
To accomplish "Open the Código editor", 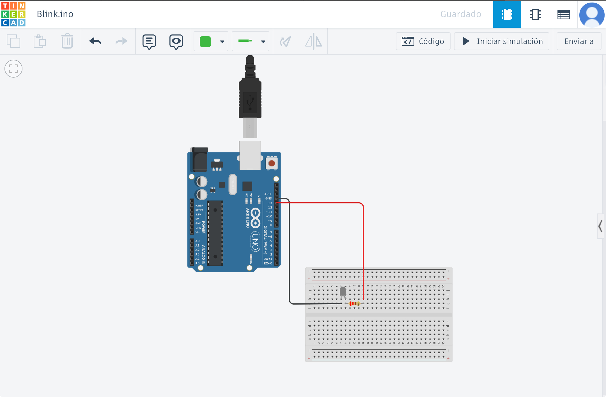I will click(423, 41).
